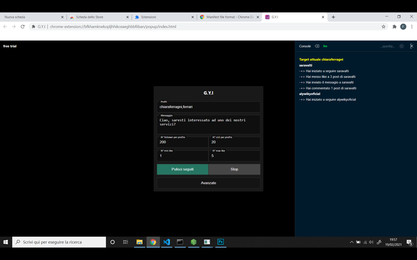Viewport: 417px width, 260px height.
Task: Close the console panel with the X
Action: tap(411, 46)
